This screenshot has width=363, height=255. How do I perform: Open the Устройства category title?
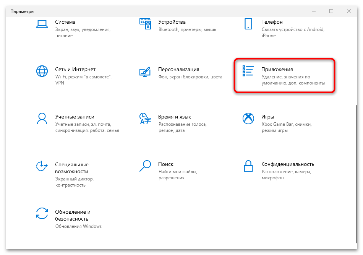point(172,22)
